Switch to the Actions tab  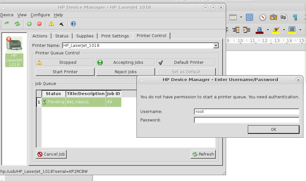tap(40, 36)
